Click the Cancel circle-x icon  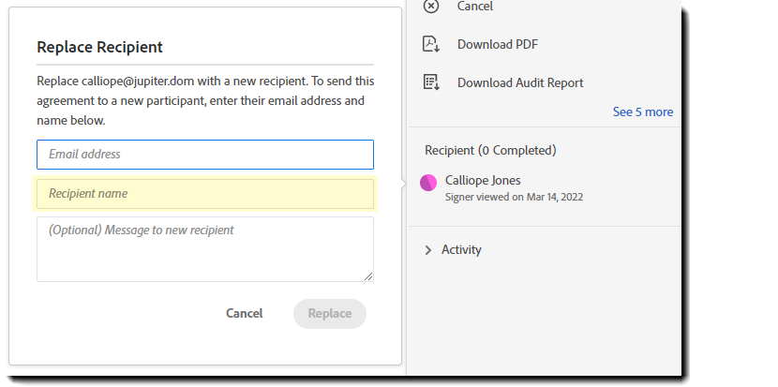pyautogui.click(x=431, y=7)
